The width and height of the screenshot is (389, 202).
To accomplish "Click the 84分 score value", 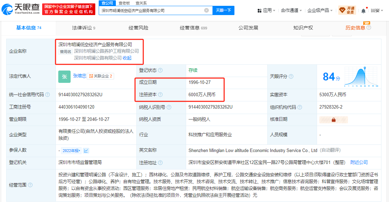I will point(331,77).
